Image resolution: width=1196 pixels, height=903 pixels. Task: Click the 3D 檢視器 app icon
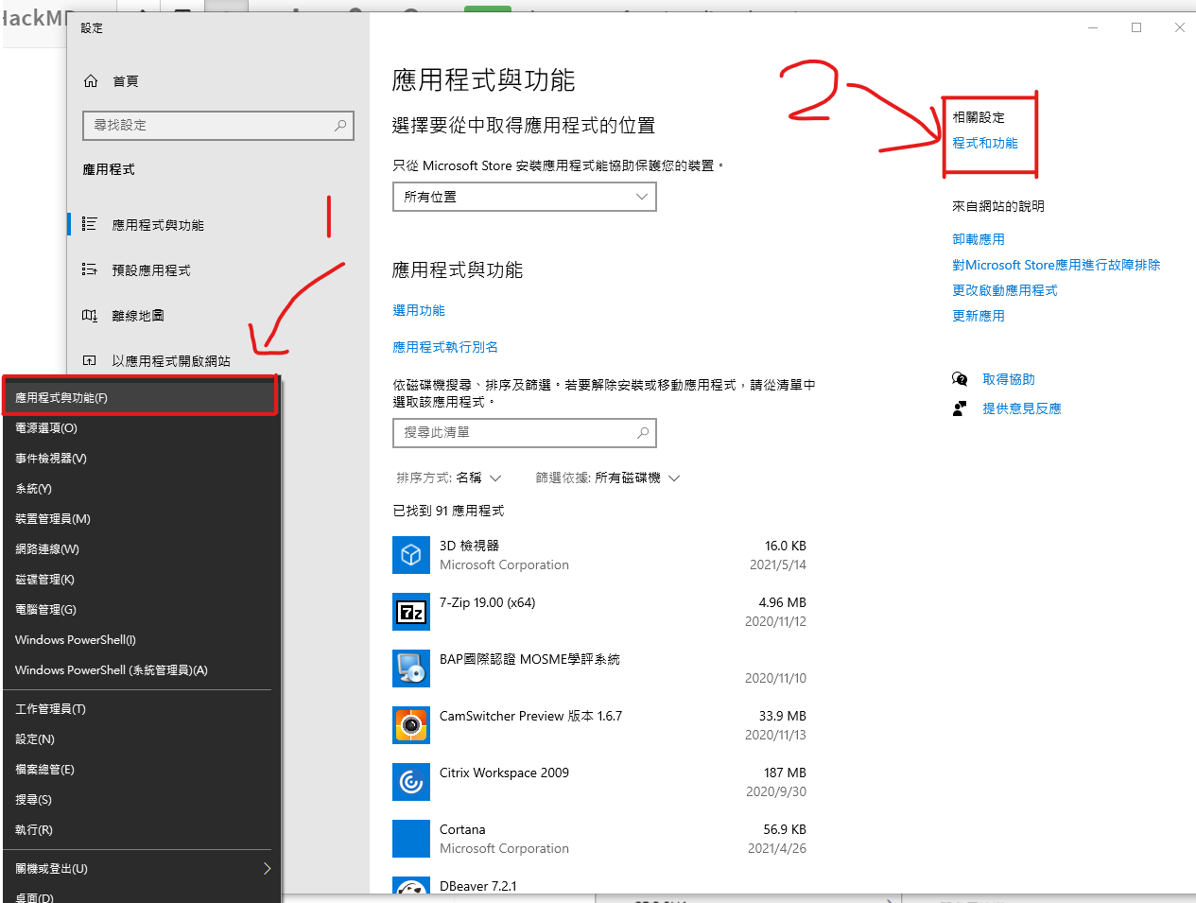[411, 555]
